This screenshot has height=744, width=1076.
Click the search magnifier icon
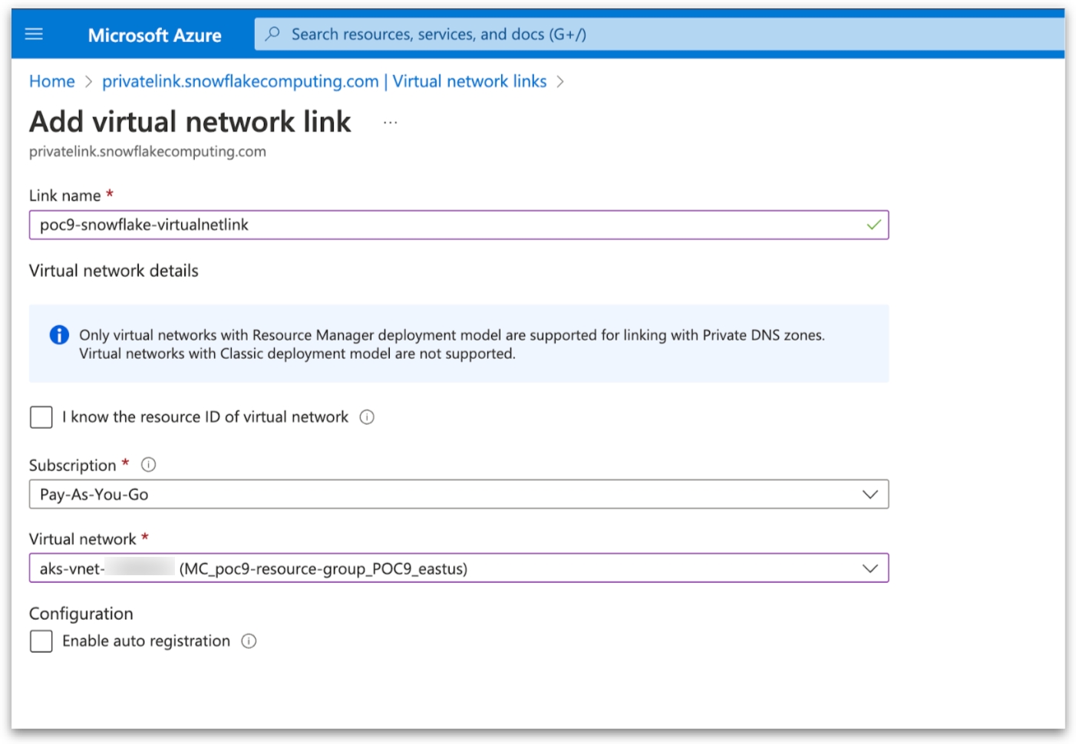[x=272, y=35]
